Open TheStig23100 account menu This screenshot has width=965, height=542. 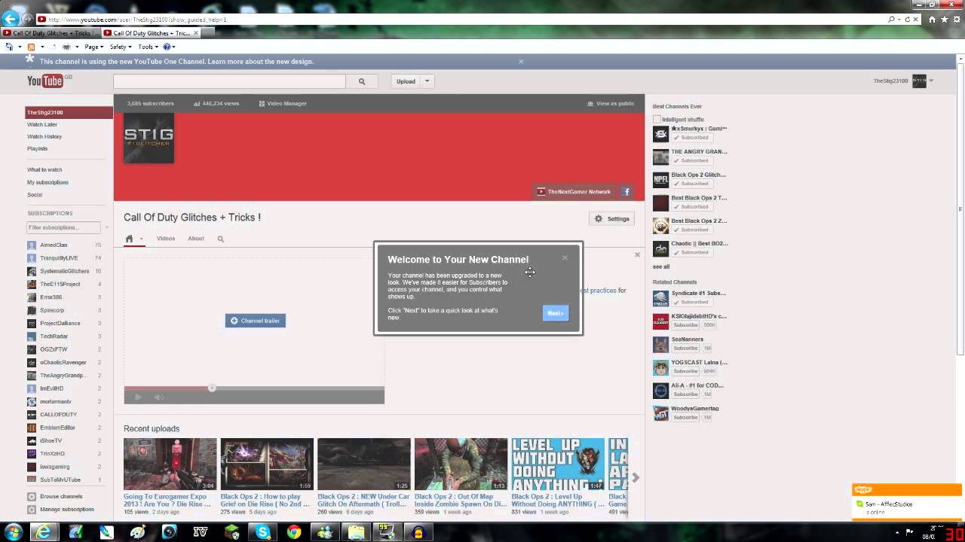[903, 81]
